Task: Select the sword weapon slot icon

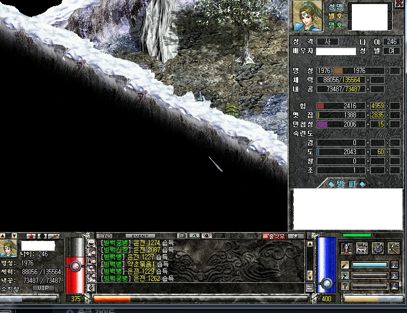Action: point(345,265)
